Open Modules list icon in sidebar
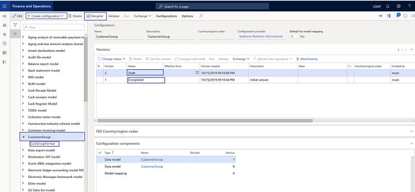The width and height of the screenshot is (415, 192). pyautogui.click(x=5, y=62)
